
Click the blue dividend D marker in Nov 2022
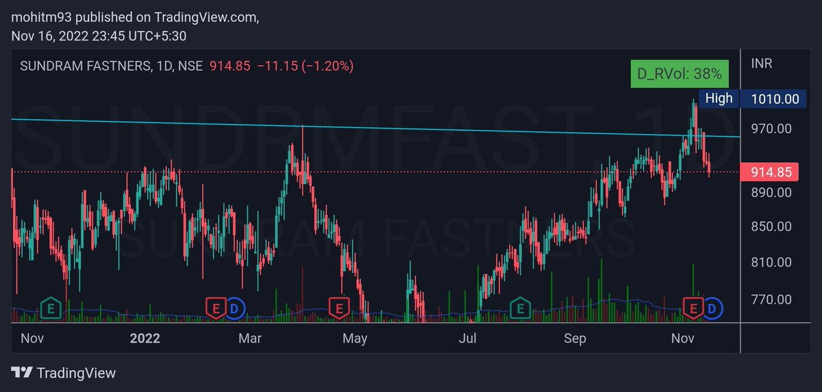pyautogui.click(x=713, y=309)
